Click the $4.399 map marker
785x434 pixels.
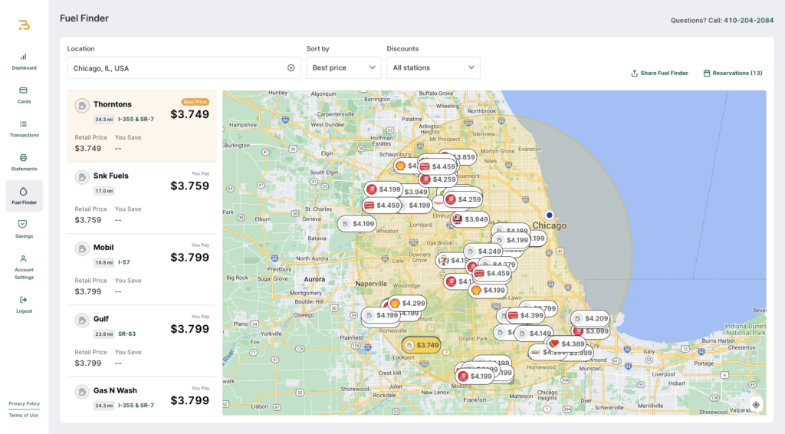(x=524, y=315)
